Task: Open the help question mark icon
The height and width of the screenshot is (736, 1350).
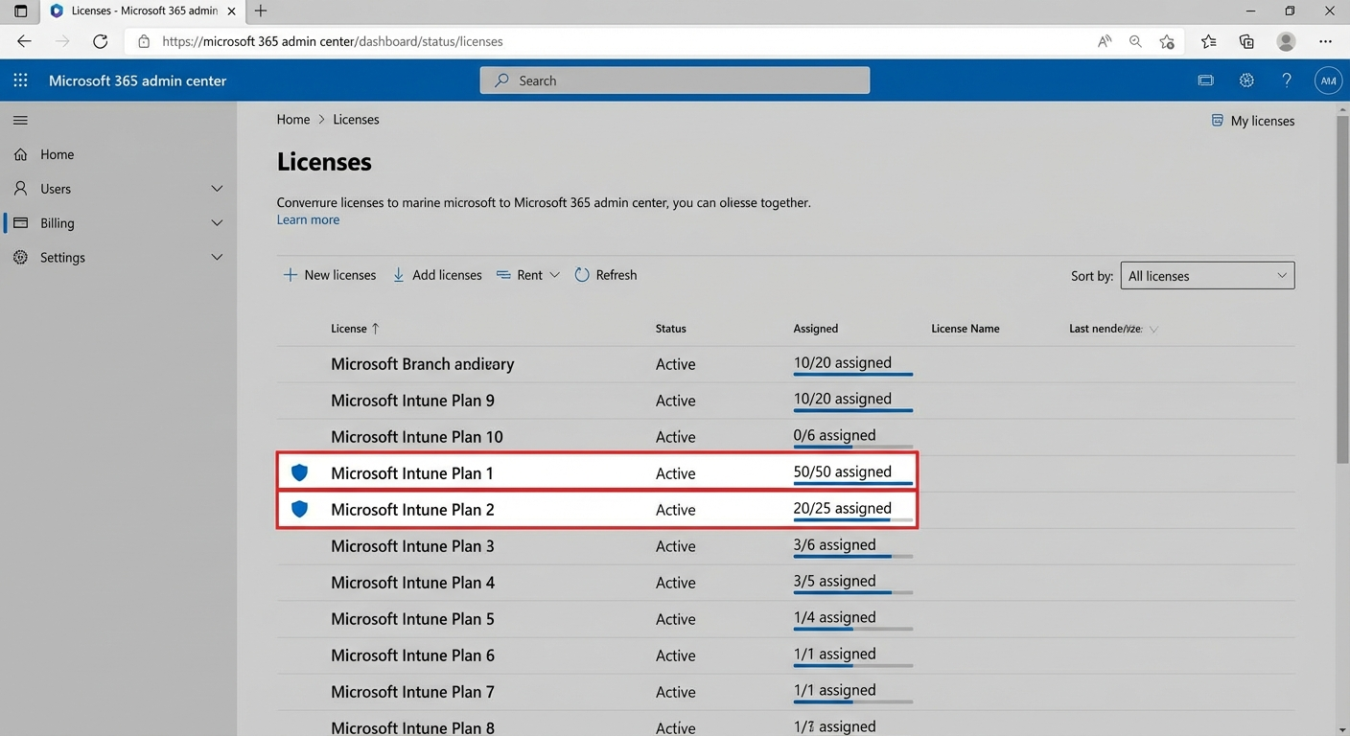Action: pos(1287,80)
